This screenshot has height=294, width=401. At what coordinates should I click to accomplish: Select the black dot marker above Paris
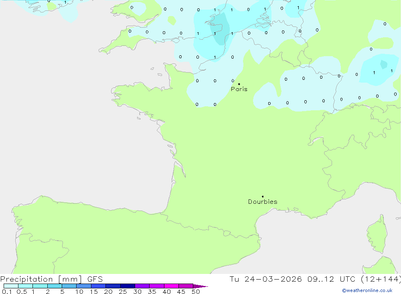239,84
